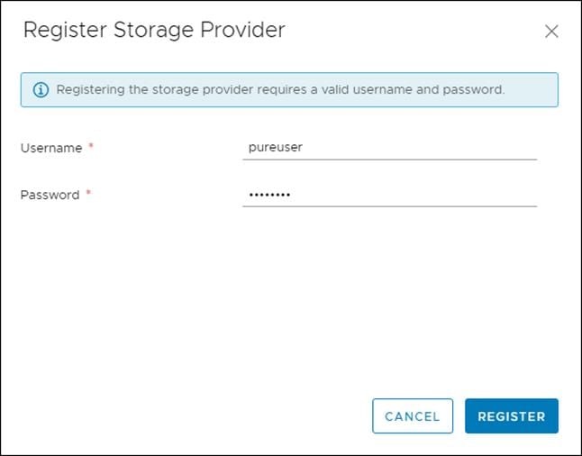Viewport: 582px width, 456px height.
Task: Cancel the storage provider registration
Action: [x=412, y=416]
